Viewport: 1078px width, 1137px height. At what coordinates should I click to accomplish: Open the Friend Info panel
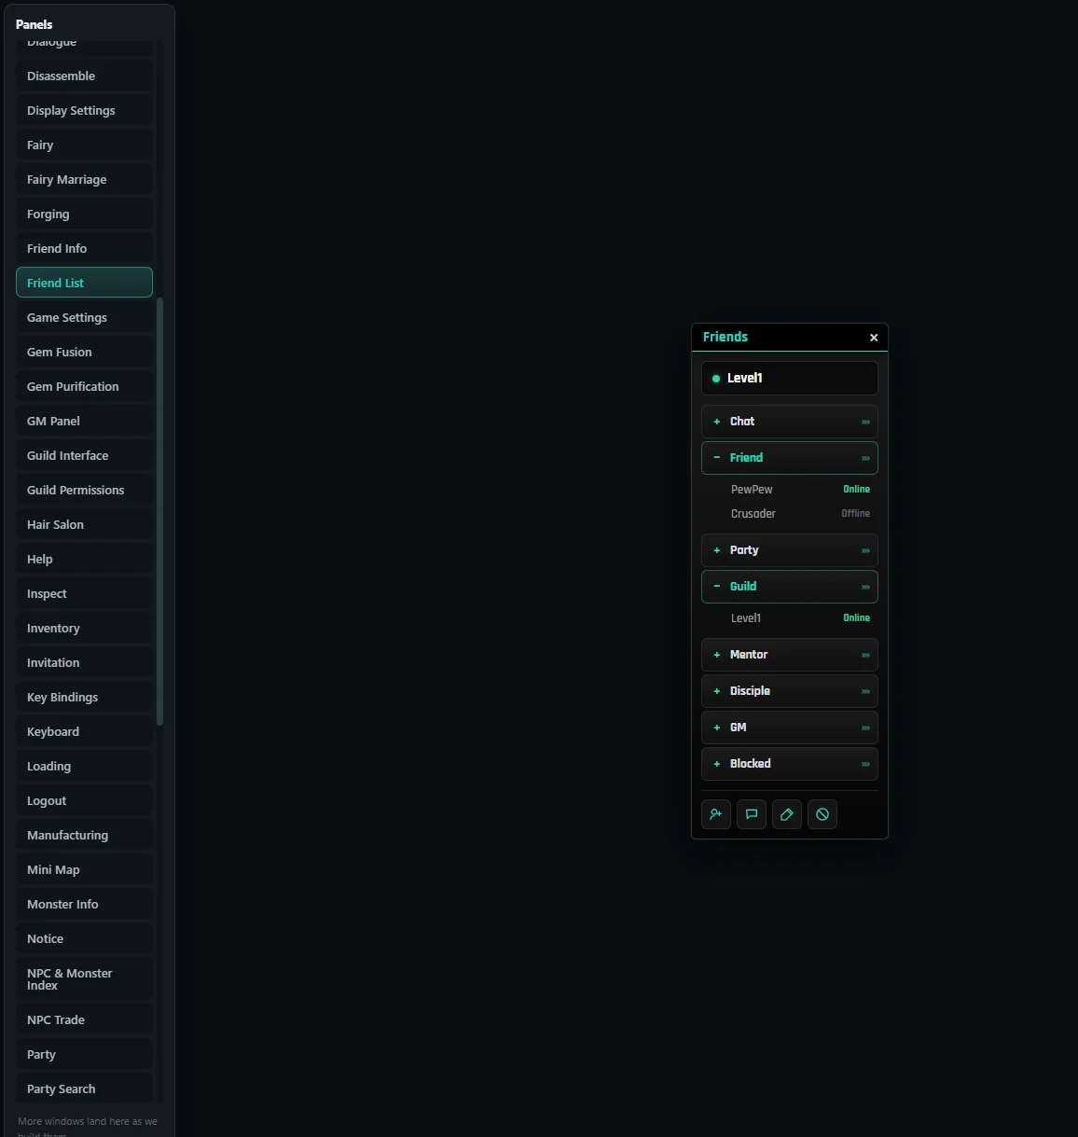[84, 248]
